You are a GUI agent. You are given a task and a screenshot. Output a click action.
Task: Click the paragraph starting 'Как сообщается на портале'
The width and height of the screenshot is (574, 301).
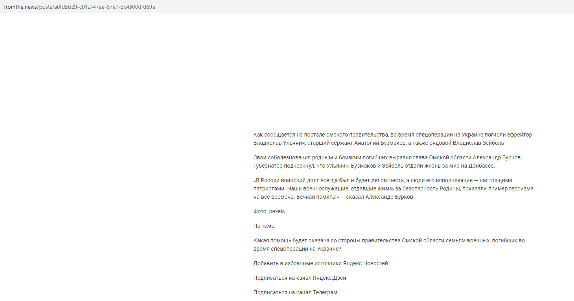click(x=393, y=139)
